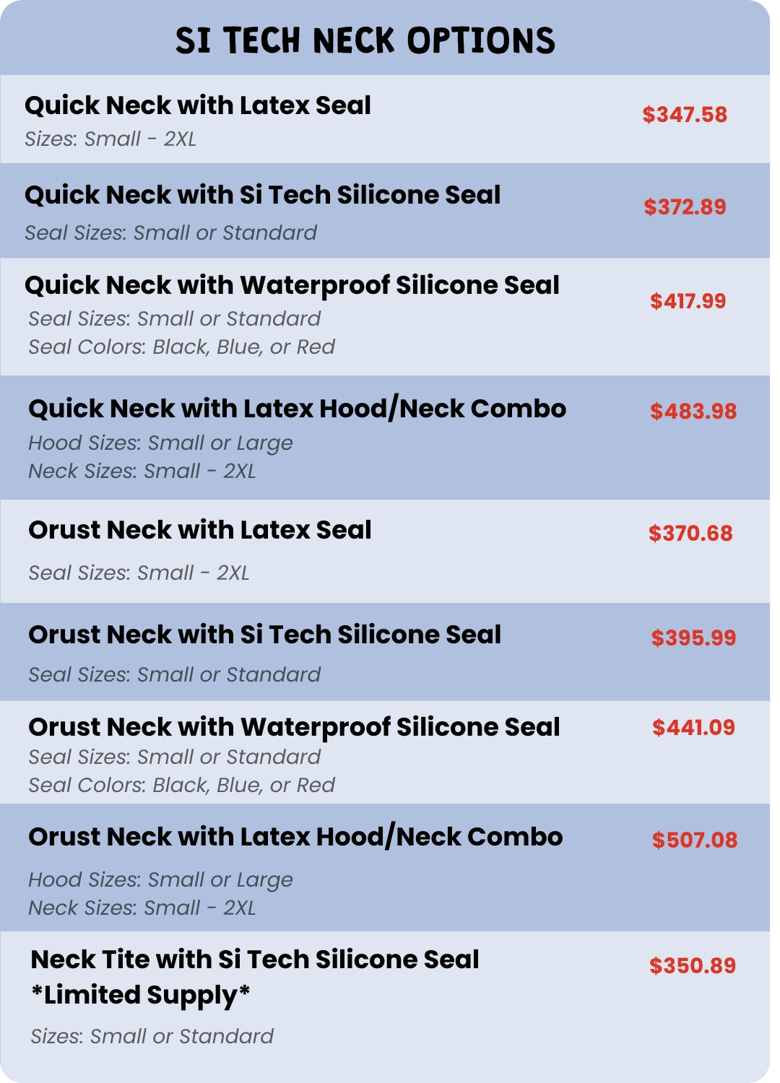
Task: Click the $483.98 price
Action: click(x=693, y=412)
